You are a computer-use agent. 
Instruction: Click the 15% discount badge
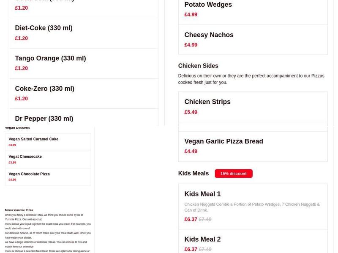[x=234, y=173]
